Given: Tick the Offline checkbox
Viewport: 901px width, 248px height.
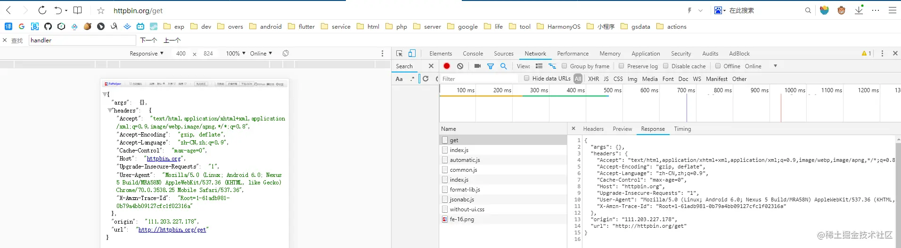Looking at the screenshot, I should click(718, 66).
